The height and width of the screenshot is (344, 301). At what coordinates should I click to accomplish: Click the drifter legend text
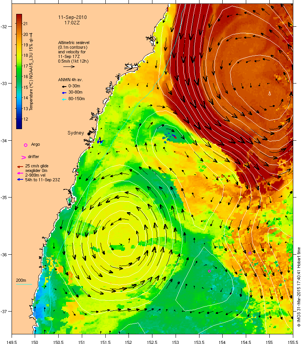pos(34,157)
